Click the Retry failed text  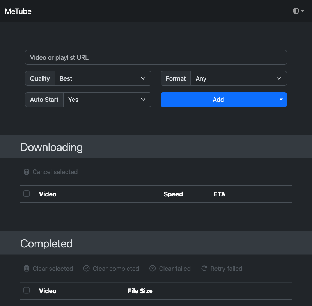coord(227,269)
